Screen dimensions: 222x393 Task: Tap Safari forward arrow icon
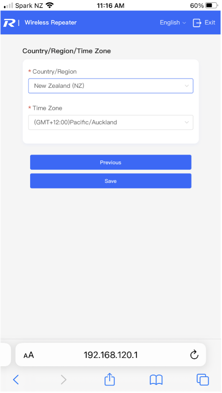point(64,380)
